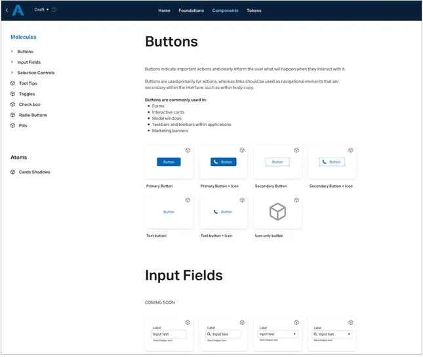This screenshot has width=423, height=357.
Task: Click the Cards Shadows component icon
Action: (12, 172)
